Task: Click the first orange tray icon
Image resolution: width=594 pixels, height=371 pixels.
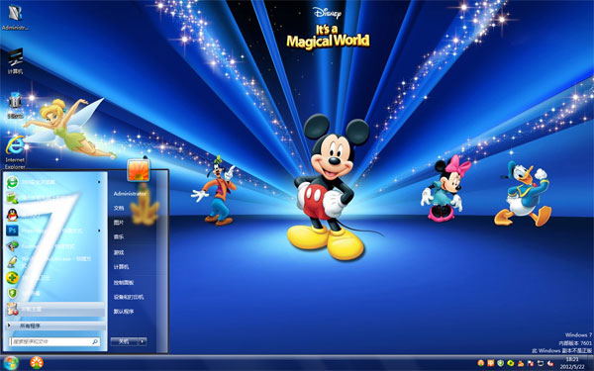Action: [x=481, y=363]
